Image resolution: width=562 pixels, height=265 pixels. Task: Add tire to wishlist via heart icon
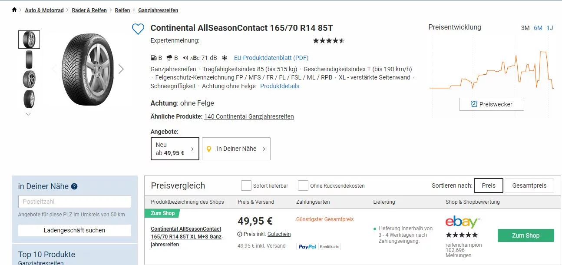click(x=138, y=29)
